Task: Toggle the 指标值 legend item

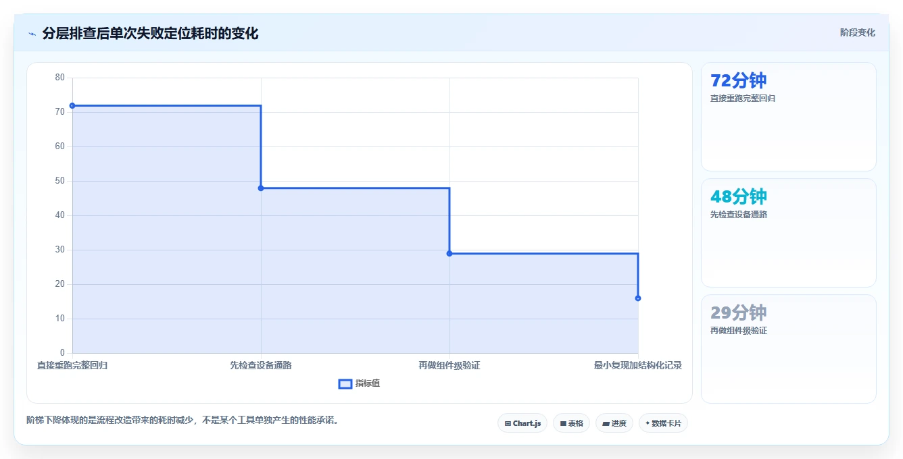Action: point(359,383)
